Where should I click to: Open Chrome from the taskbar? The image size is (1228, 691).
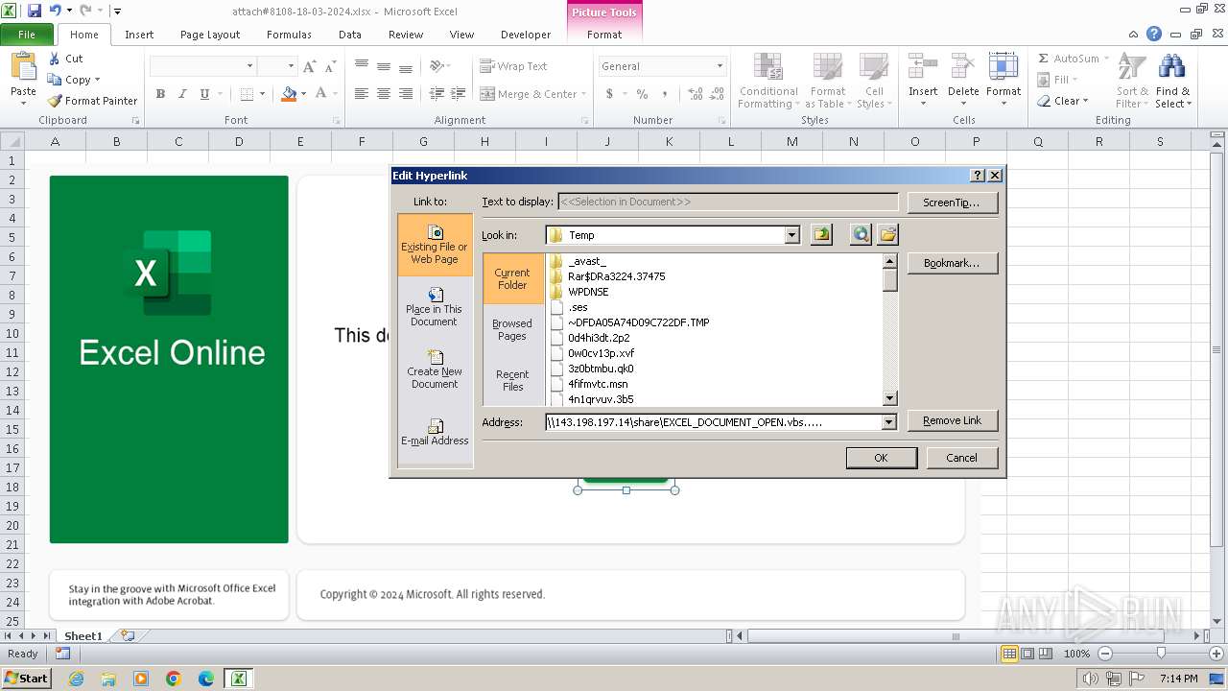point(174,679)
